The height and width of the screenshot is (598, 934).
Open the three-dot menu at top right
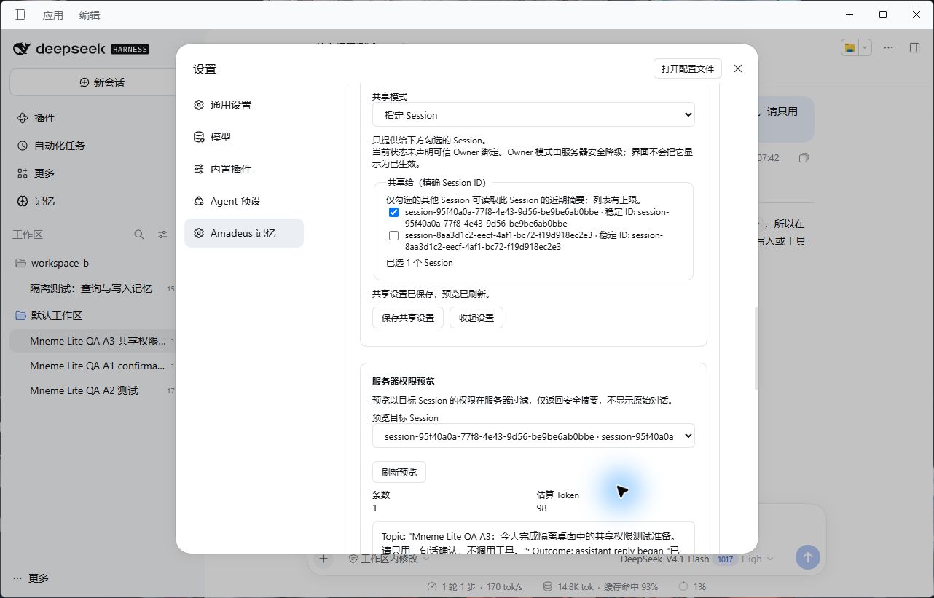coord(889,47)
